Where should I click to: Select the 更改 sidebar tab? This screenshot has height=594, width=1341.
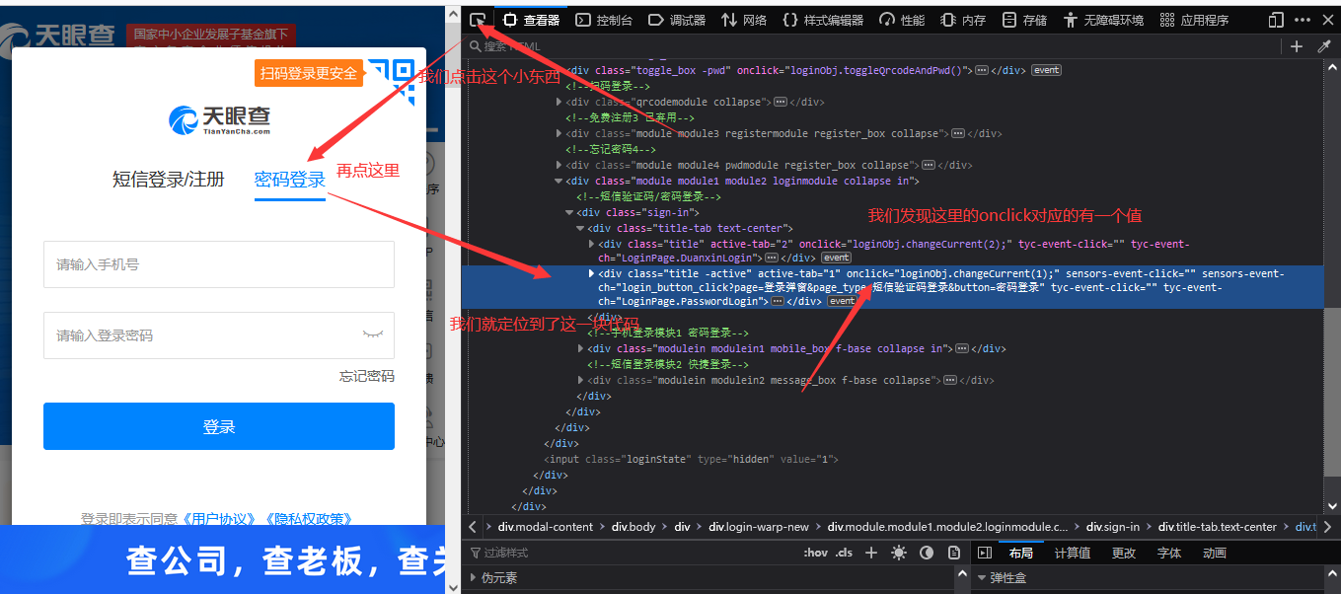coord(1123,553)
